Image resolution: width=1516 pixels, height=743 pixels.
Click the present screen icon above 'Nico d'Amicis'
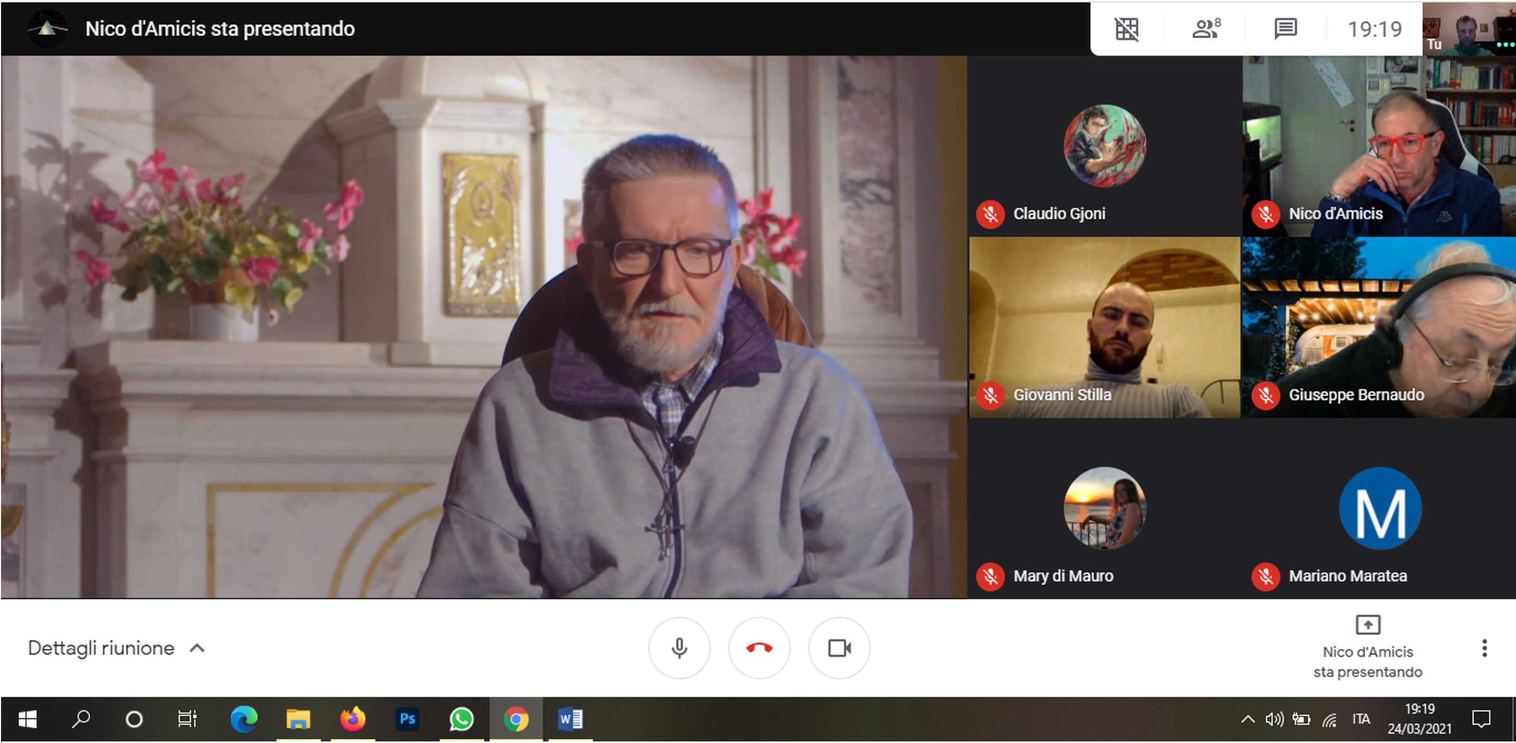pos(1367,624)
